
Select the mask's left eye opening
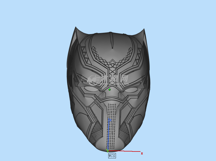[x=91, y=89]
